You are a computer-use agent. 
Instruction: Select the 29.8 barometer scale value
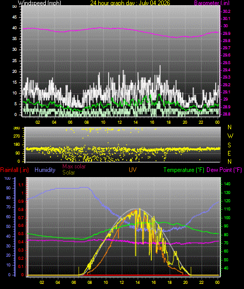tap(226, 41)
